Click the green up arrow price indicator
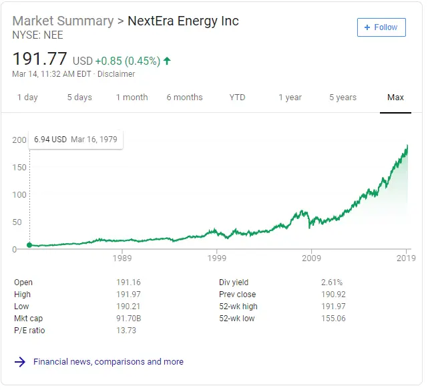430x390 pixels. tap(167, 61)
